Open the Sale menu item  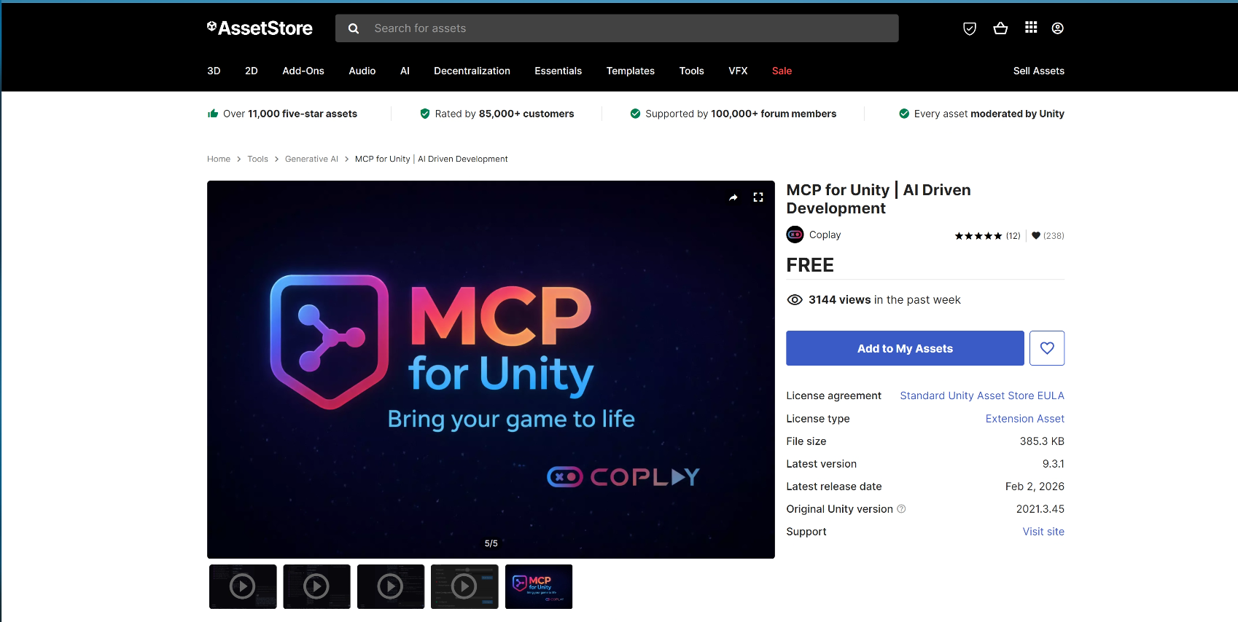[782, 71]
